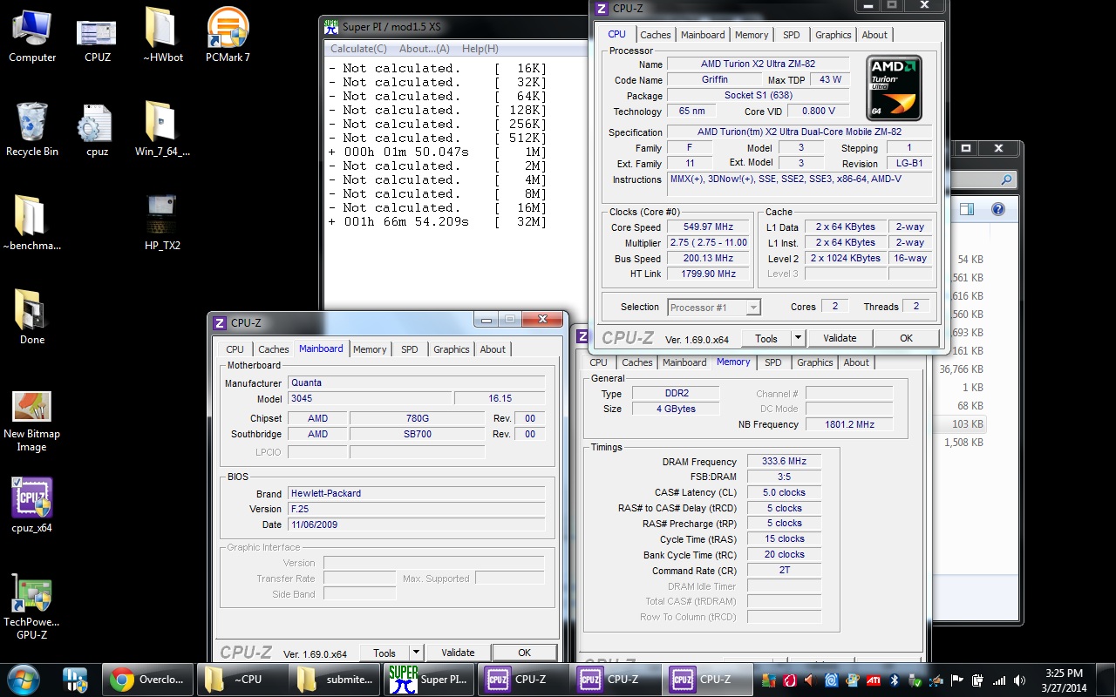This screenshot has height=697, width=1116.
Task: Select the 103 KB file row
Action: click(960, 424)
